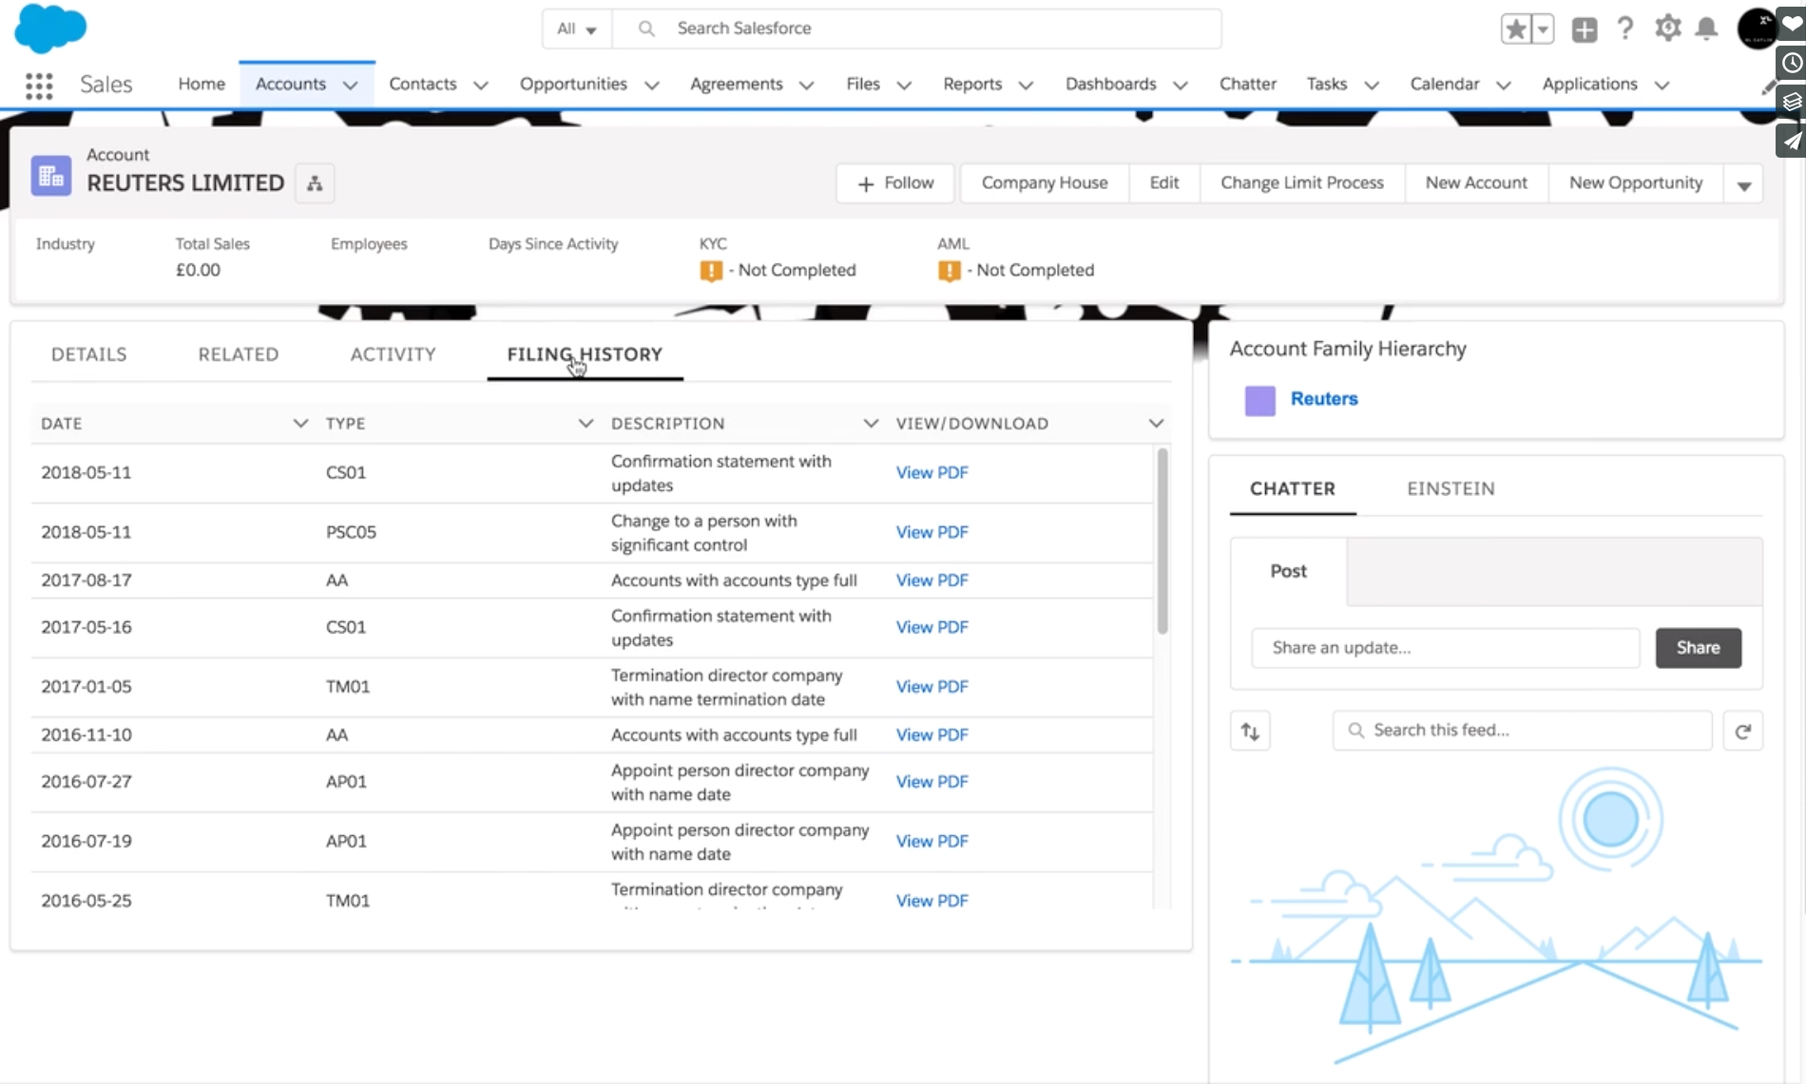
Task: Switch to the EINSTEIN tab
Action: coord(1451,488)
